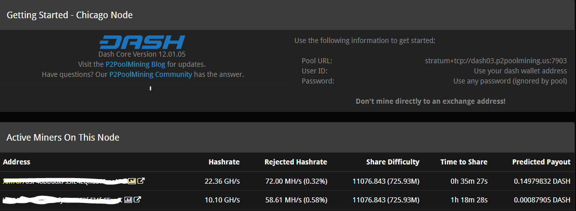The image size is (576, 211).
Task: Sort by Predicted Payout column header
Action: (x=542, y=162)
